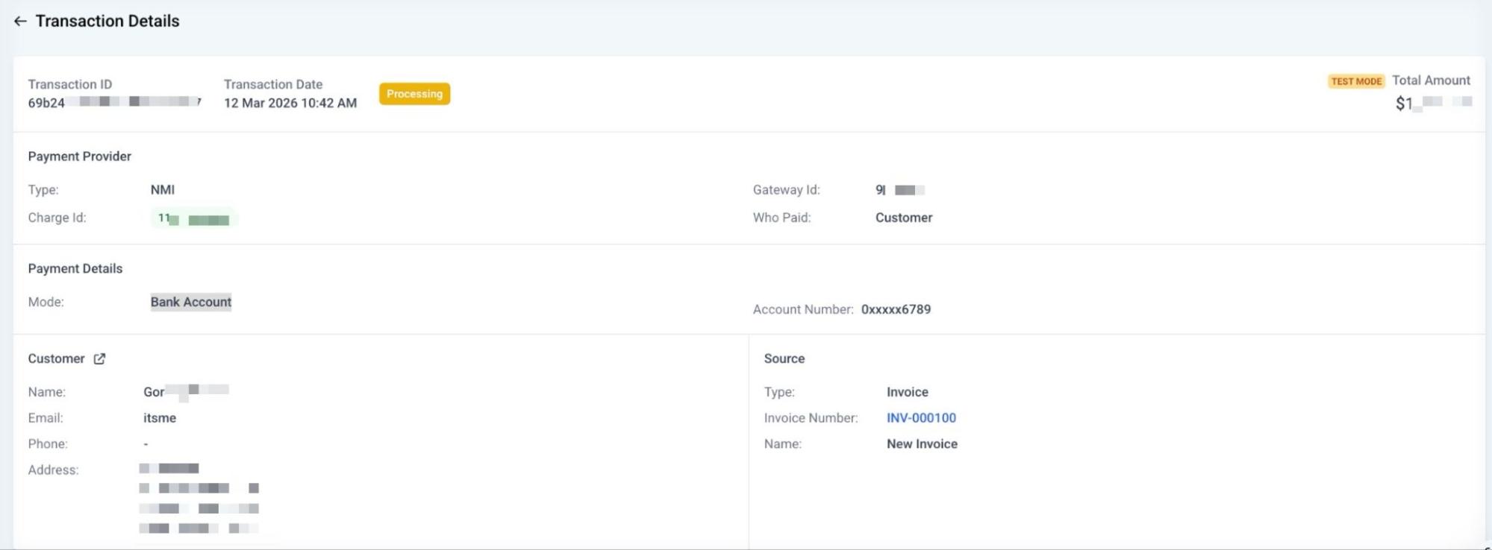Click the NMI provider type value
This screenshot has height=550, width=1492.
[x=163, y=190]
